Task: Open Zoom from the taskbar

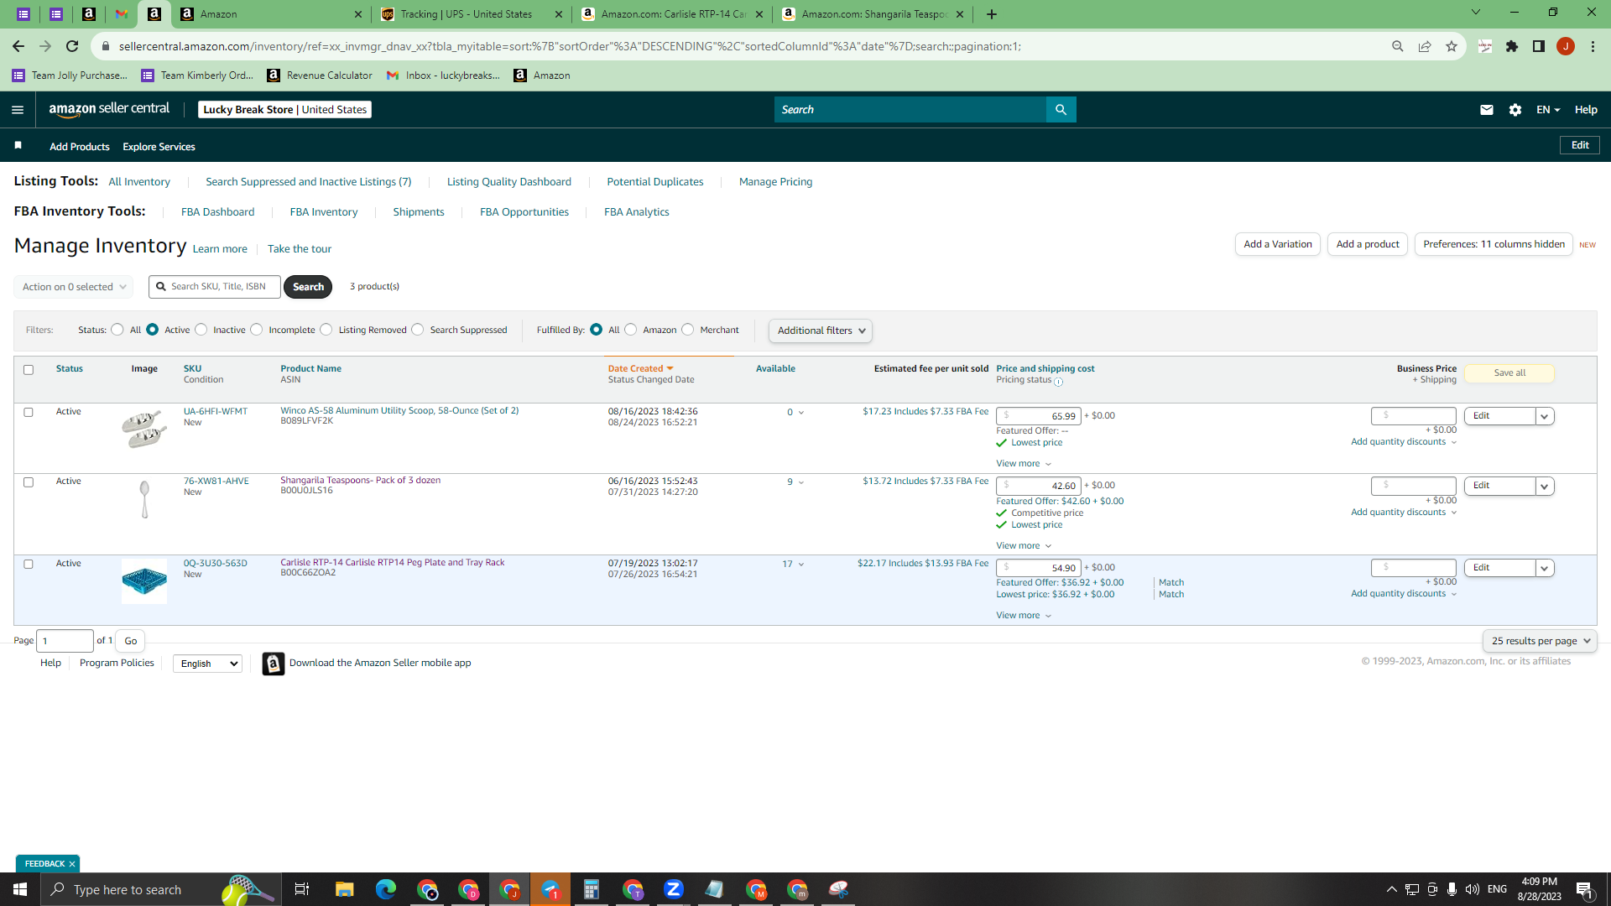Action: (x=674, y=889)
